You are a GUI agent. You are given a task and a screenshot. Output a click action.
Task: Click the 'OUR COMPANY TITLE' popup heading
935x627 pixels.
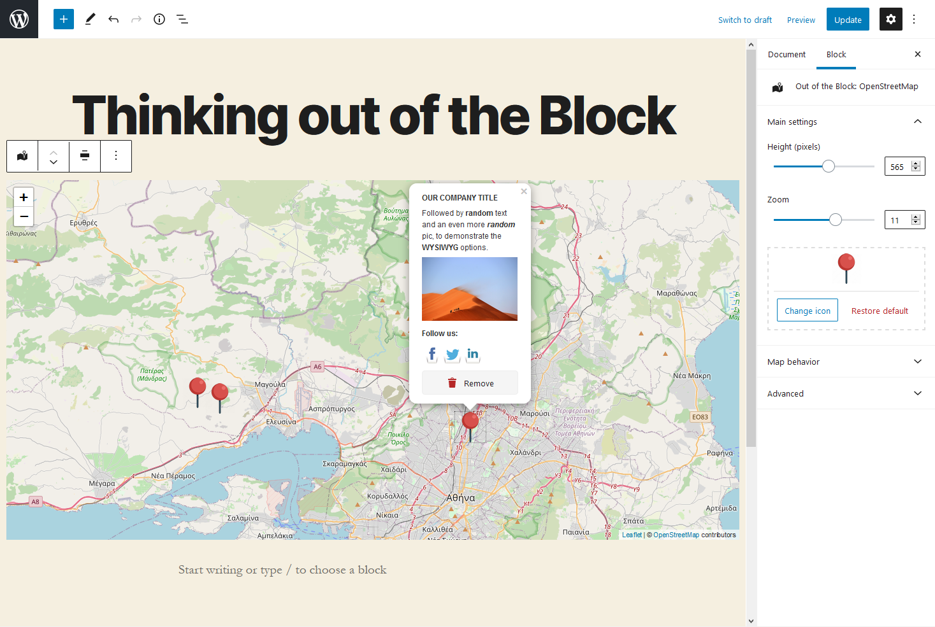coord(460,198)
